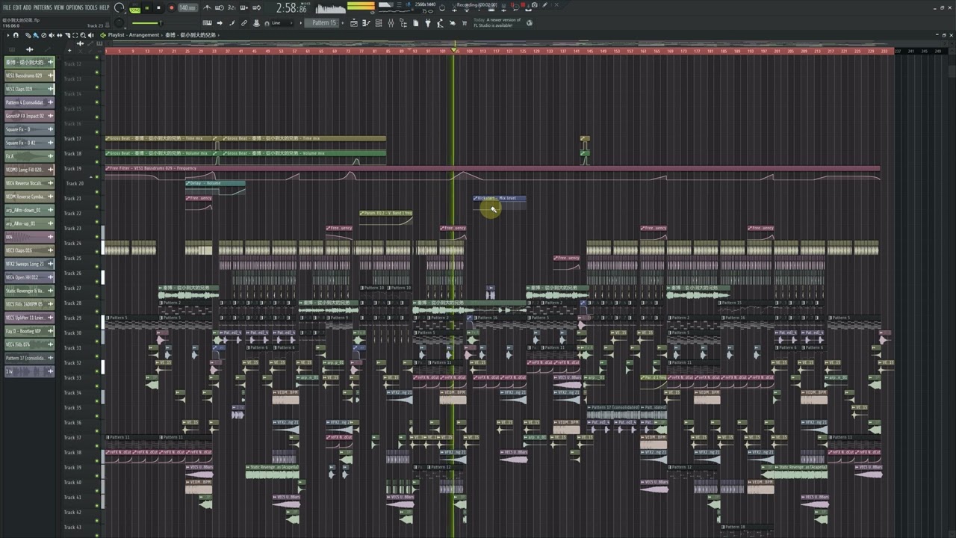Click the online globe icon
Image resolution: width=956 pixels, height=538 pixels.
[x=530, y=22]
